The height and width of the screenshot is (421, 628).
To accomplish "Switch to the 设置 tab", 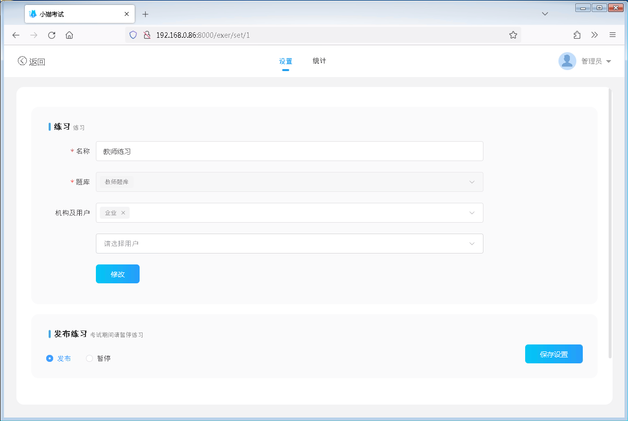I will point(286,62).
